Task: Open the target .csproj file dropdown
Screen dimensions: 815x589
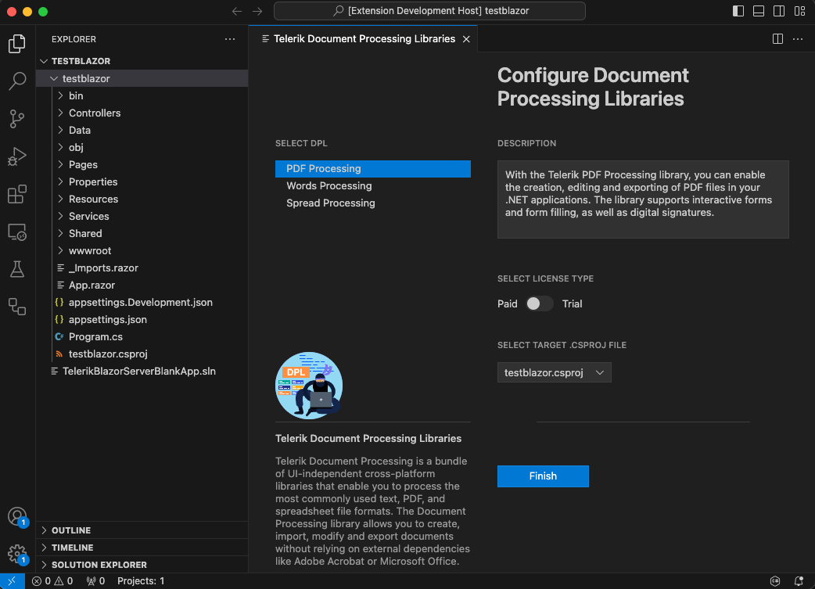Action: point(554,373)
